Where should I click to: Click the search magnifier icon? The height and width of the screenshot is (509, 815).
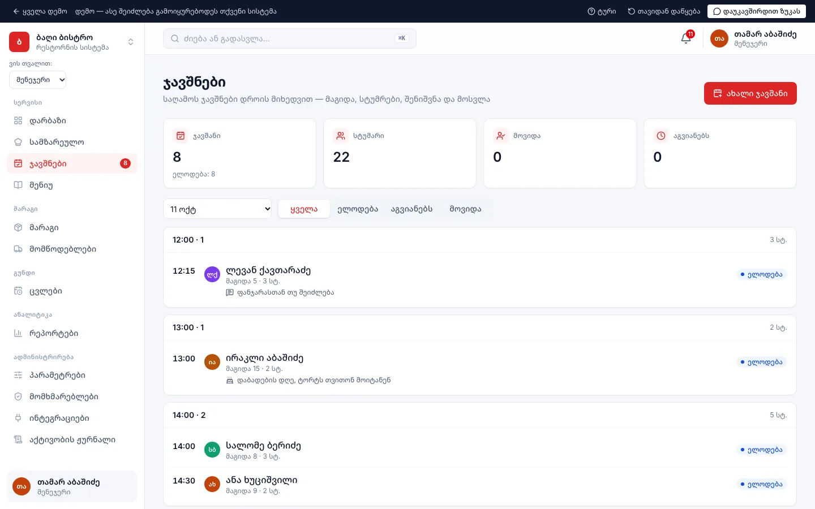click(175, 38)
